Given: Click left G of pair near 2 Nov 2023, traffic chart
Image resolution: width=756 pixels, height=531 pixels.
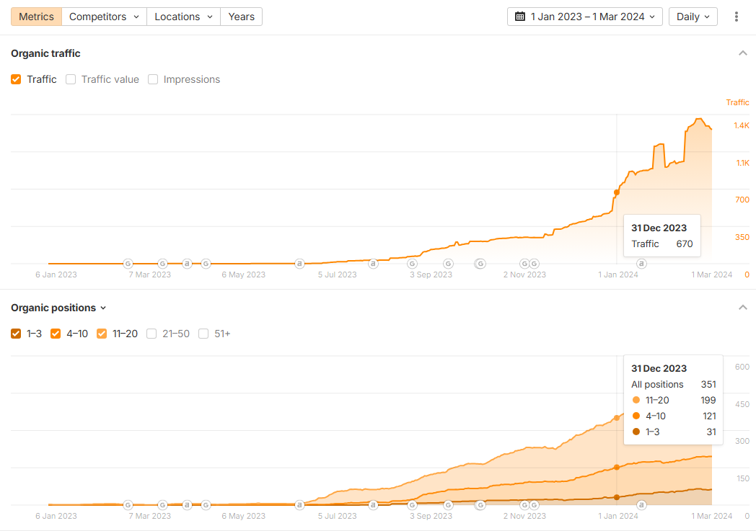Looking at the screenshot, I should click(x=524, y=263).
